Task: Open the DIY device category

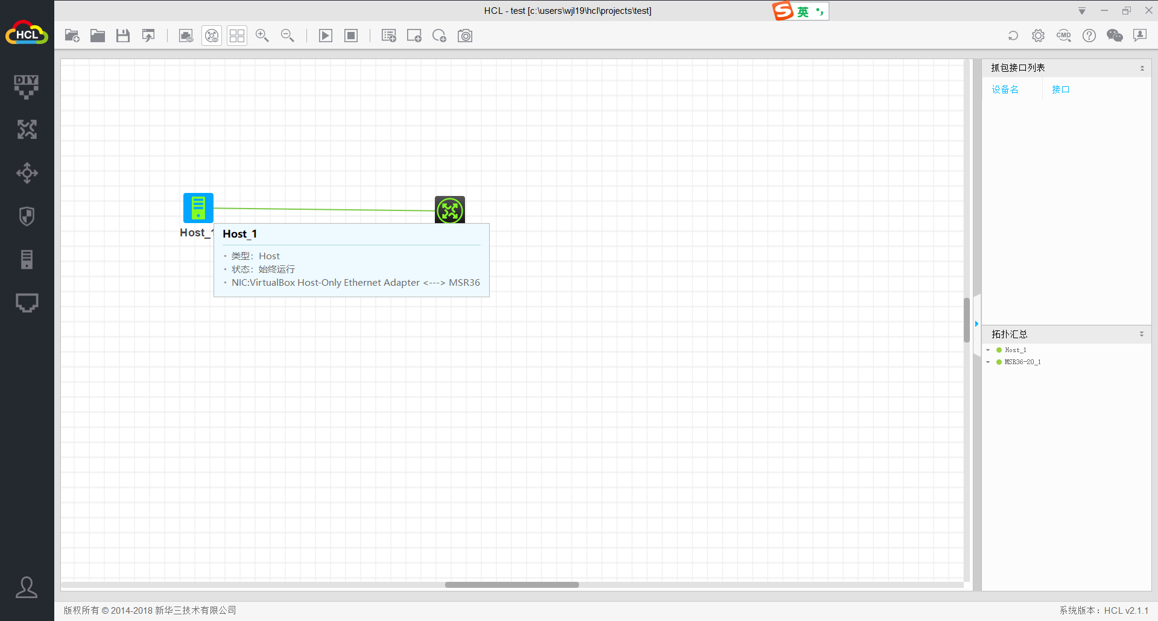Action: coord(27,87)
